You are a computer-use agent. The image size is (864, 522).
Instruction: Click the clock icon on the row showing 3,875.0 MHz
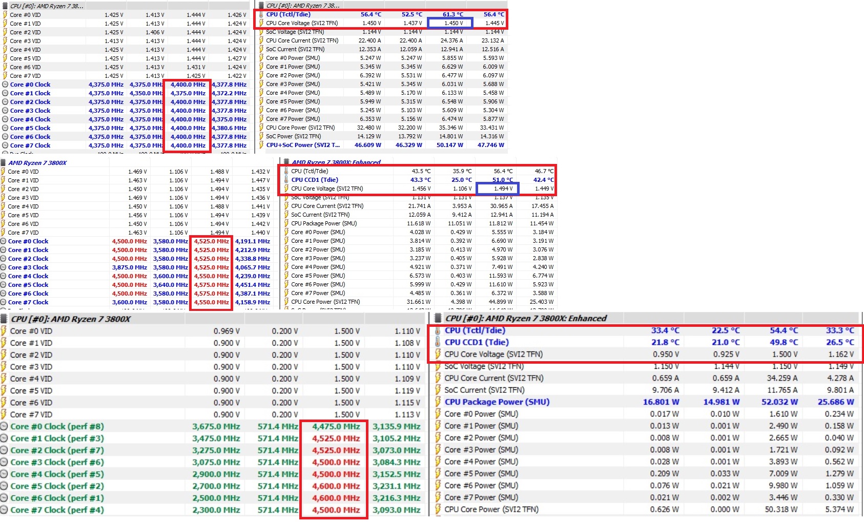pyautogui.click(x=4, y=267)
